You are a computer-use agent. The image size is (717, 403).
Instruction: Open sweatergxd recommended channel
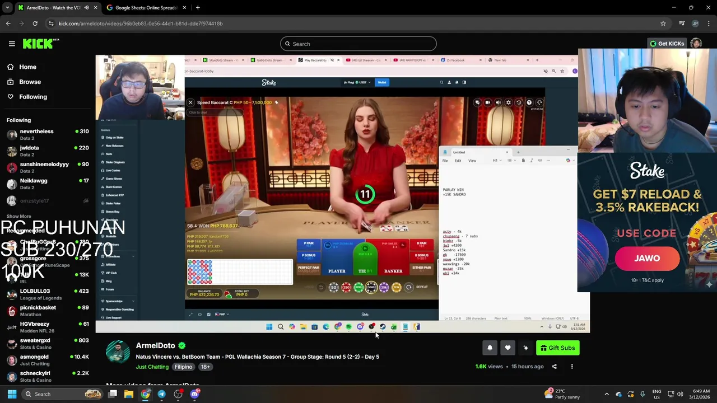(x=47, y=344)
